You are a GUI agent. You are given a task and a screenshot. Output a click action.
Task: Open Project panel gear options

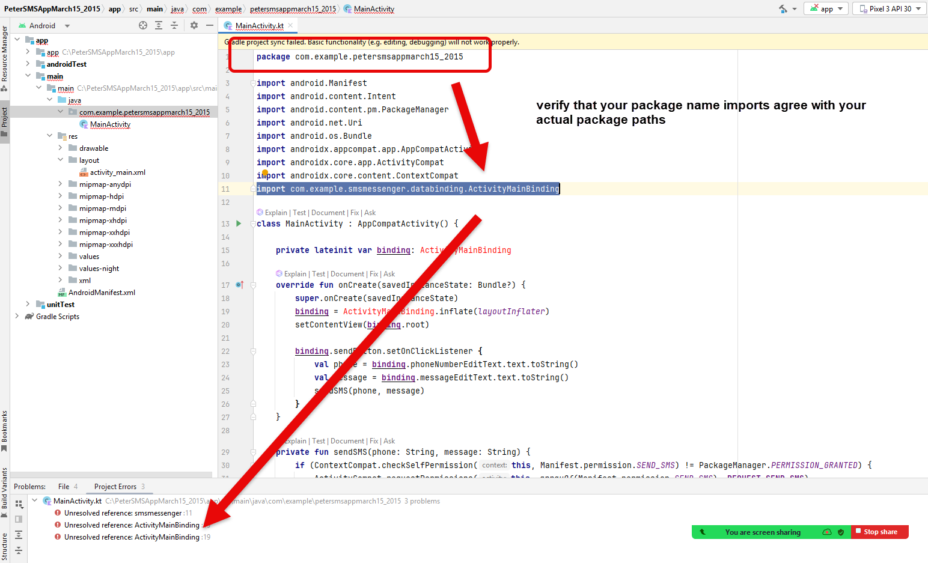[x=194, y=25]
